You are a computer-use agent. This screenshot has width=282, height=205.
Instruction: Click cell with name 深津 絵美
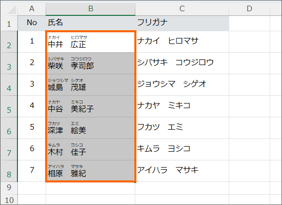(90, 128)
